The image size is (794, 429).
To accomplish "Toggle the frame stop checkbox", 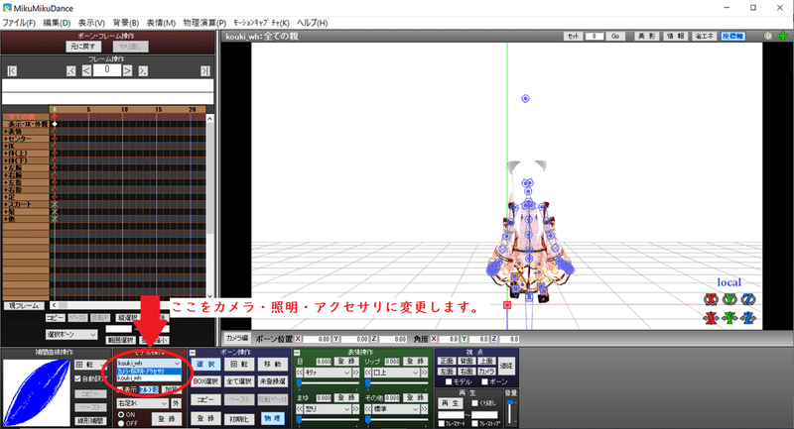I will tap(474, 423).
